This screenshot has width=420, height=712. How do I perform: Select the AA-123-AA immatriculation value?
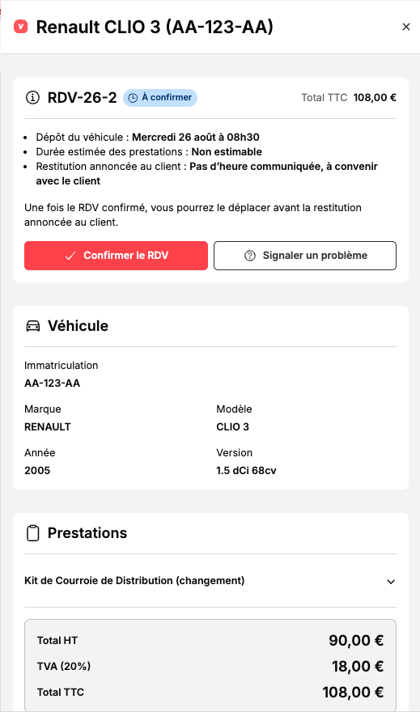coord(53,384)
